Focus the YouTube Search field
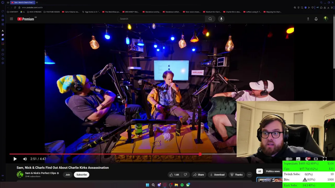The width and height of the screenshot is (335, 188). pos(162,19)
